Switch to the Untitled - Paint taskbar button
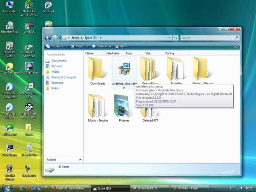Screen dimensions: 256x192 click(x=190, y=188)
